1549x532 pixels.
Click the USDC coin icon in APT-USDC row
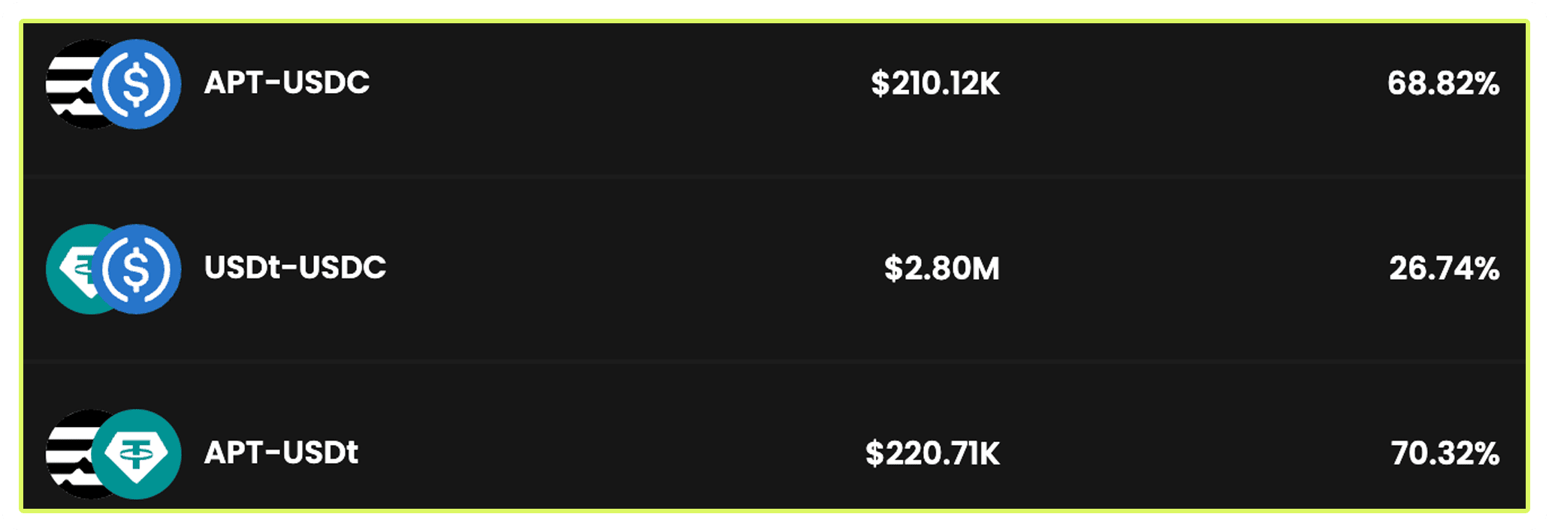click(136, 84)
